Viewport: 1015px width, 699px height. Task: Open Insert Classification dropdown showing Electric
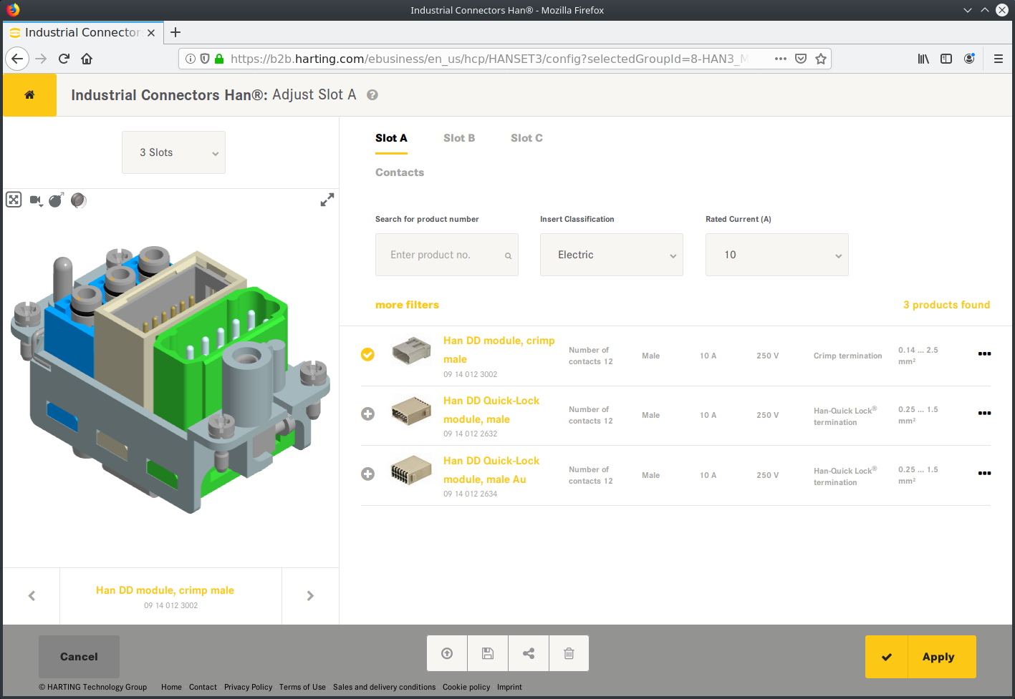pos(612,255)
